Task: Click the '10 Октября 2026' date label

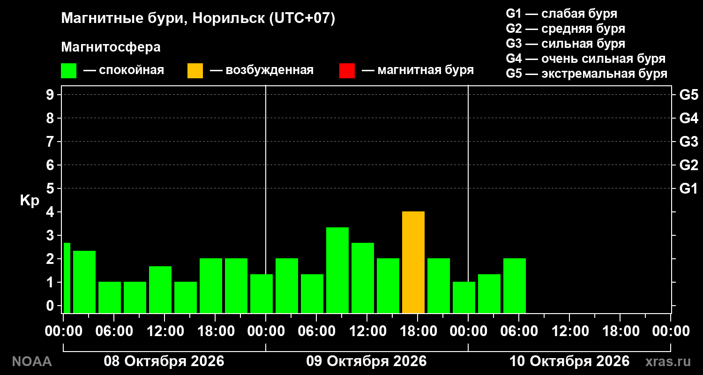Action: coord(569,361)
